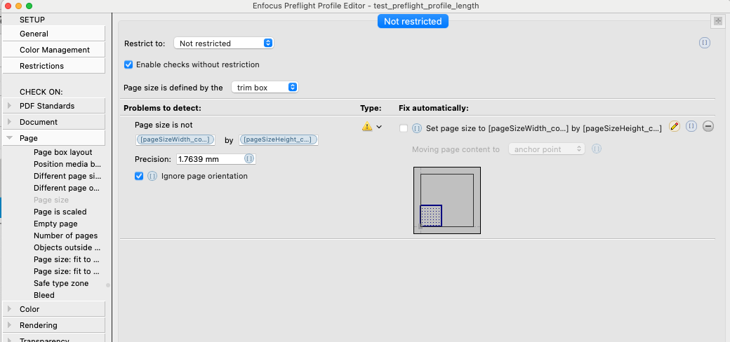Enable the Set page size automatic fix
Viewport: 730px width, 342px height.
404,128
